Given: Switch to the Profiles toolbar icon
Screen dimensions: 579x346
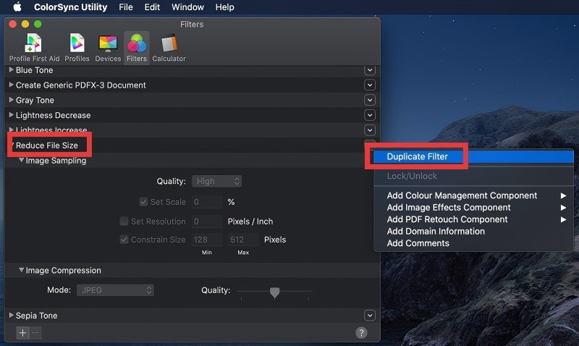Looking at the screenshot, I should point(77,46).
